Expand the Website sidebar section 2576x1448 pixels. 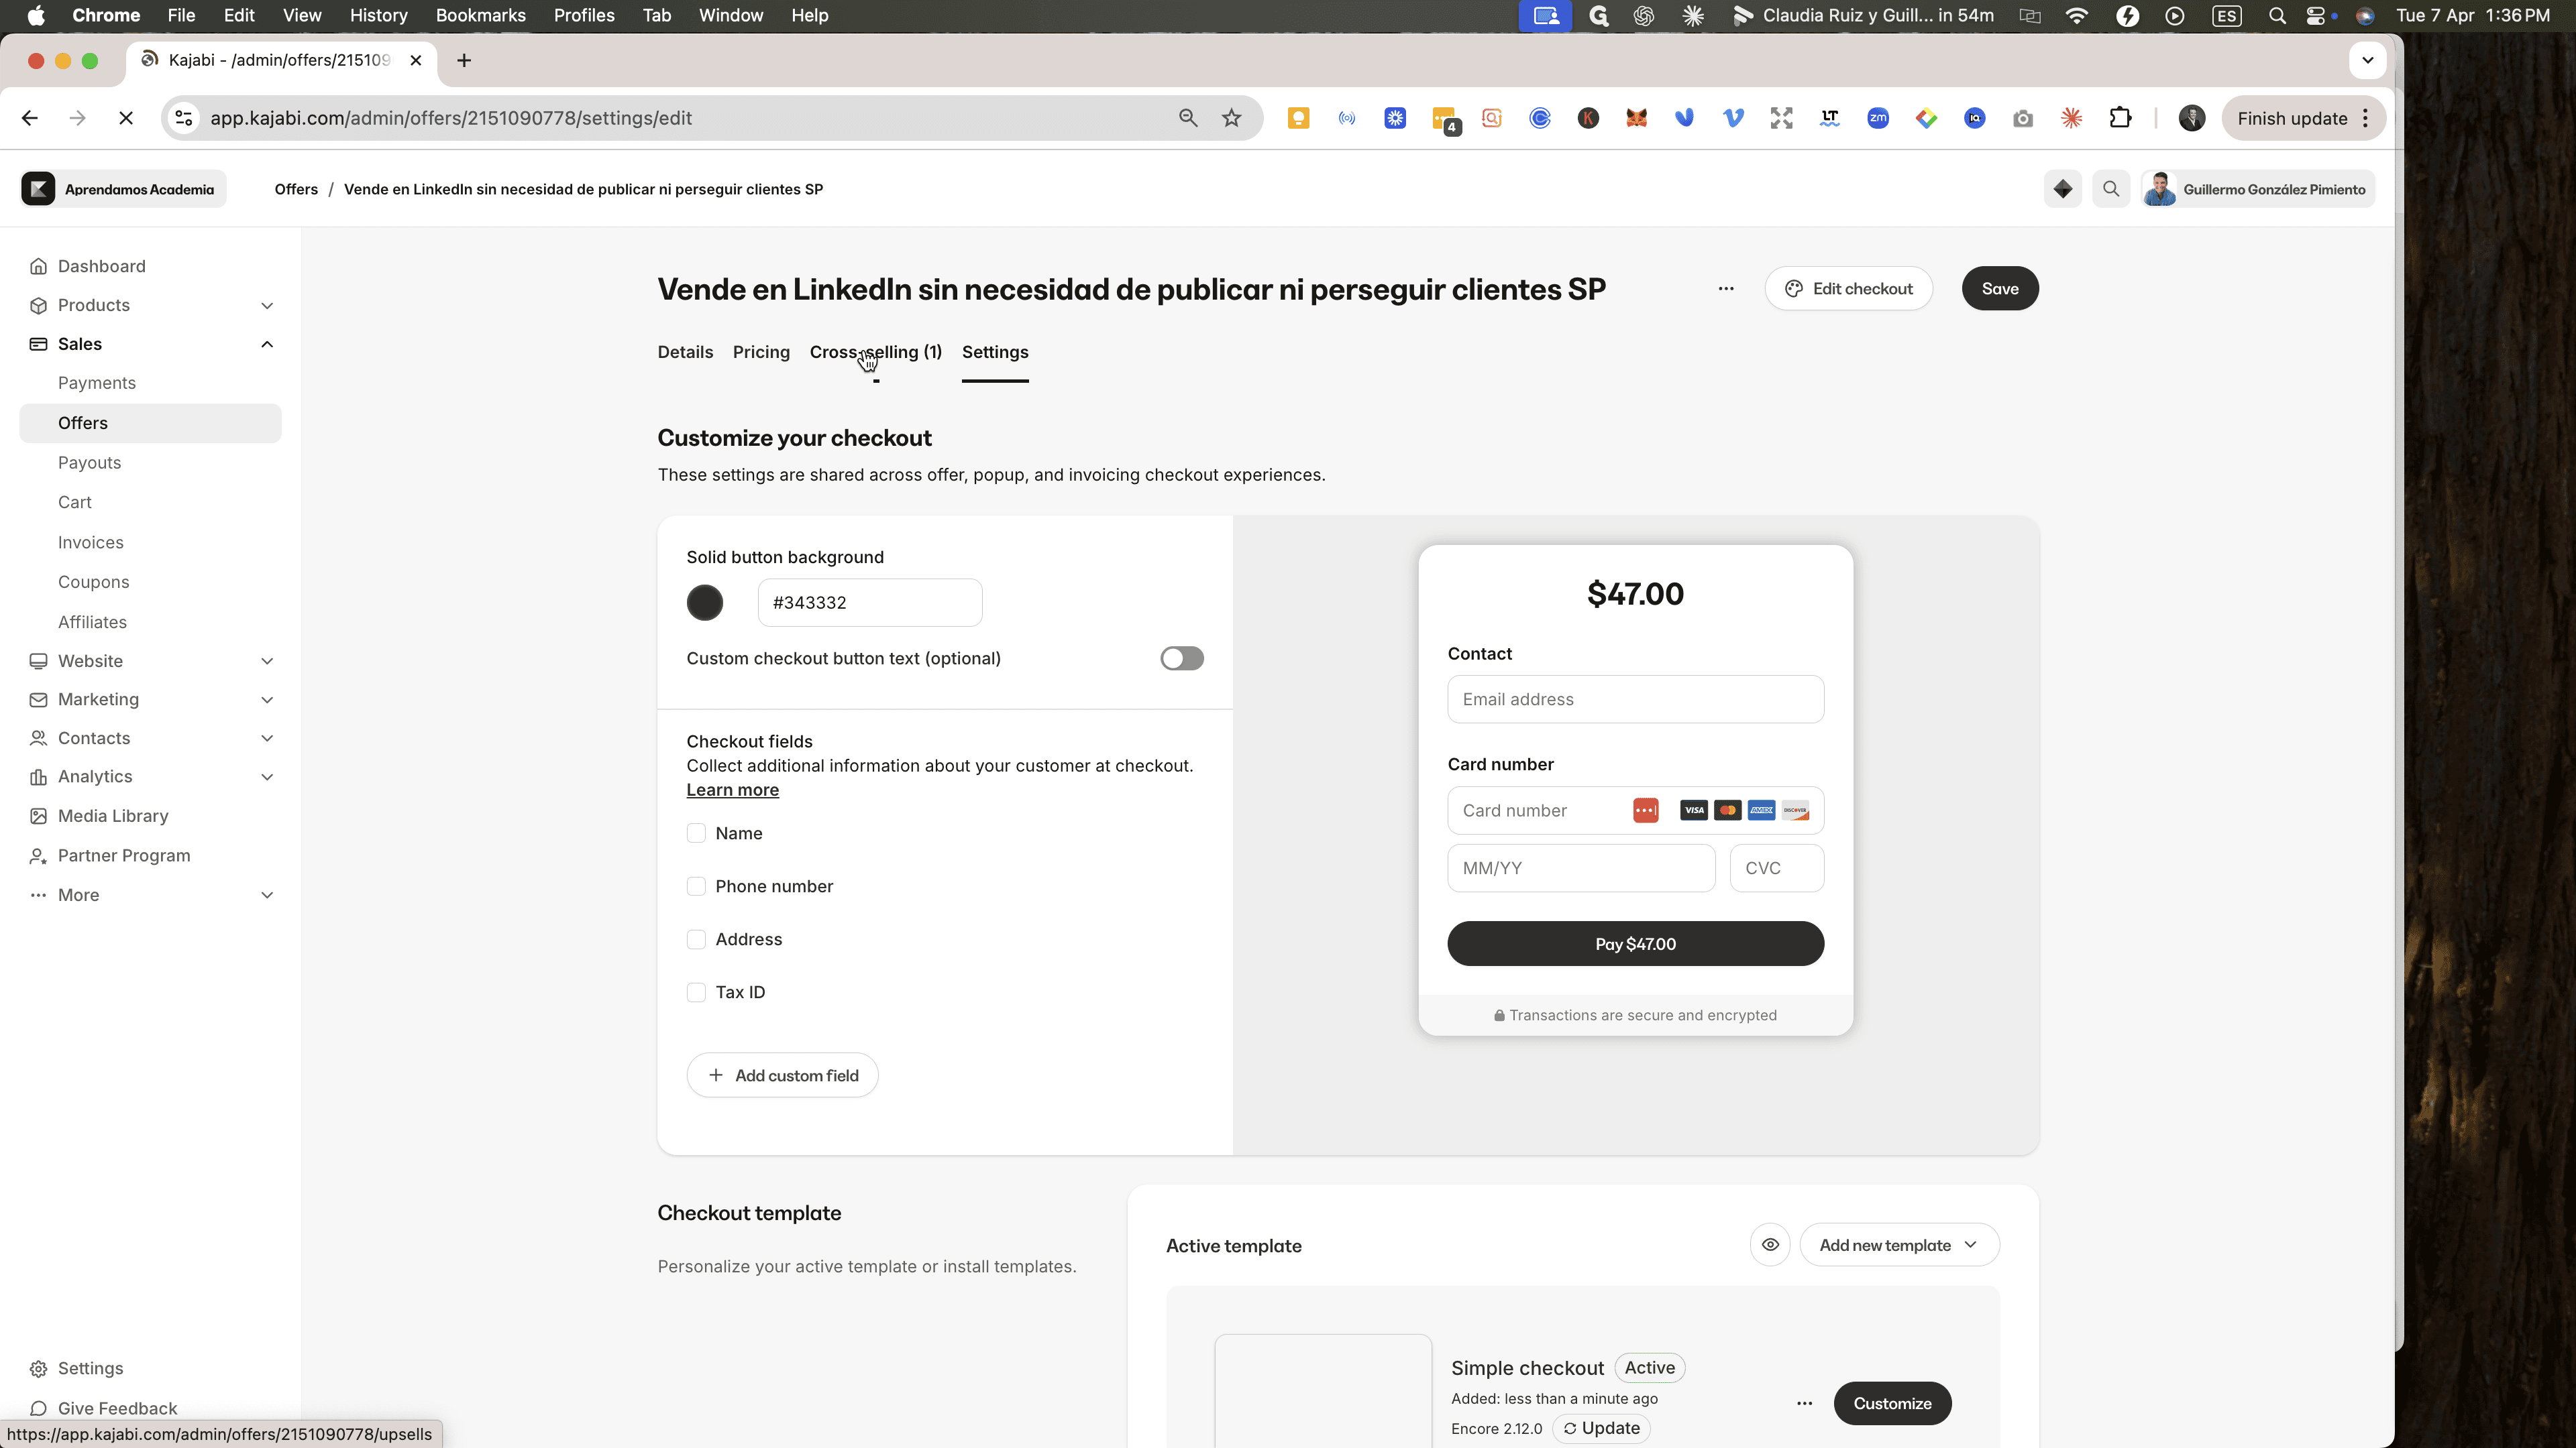(267, 660)
